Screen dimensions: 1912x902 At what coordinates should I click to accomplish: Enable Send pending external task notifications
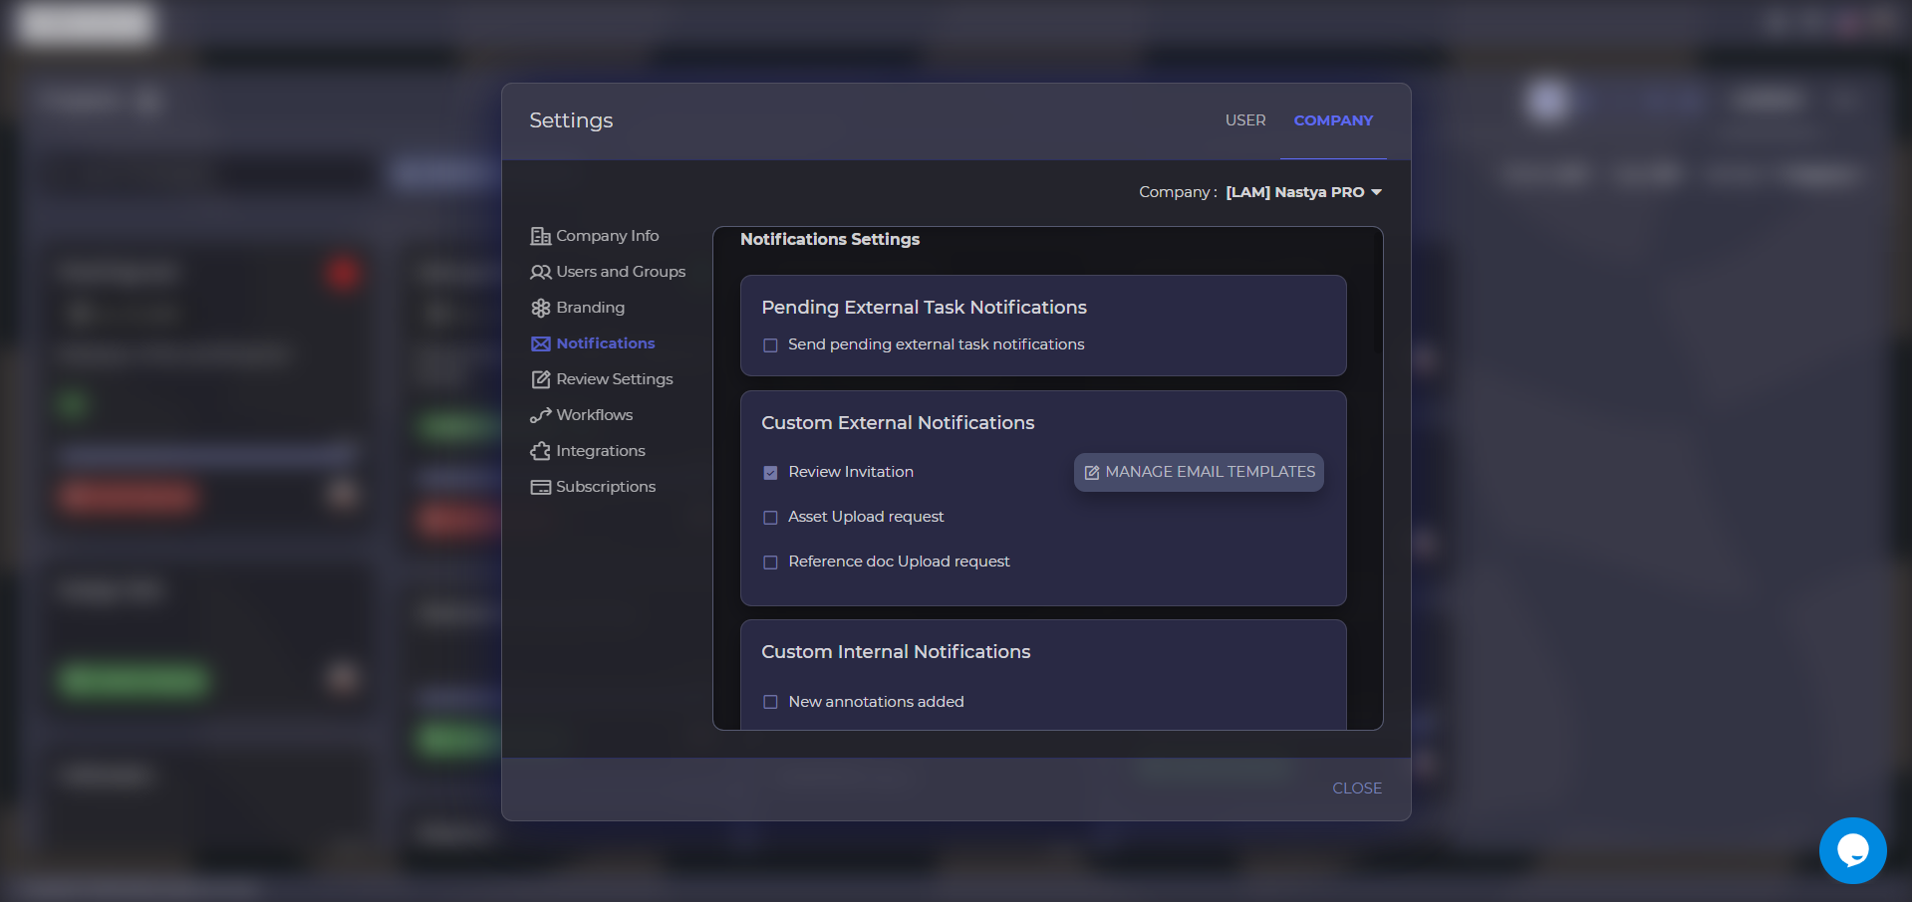coord(770,345)
